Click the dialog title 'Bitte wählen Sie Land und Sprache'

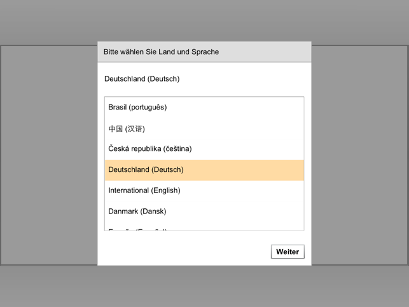tap(161, 52)
